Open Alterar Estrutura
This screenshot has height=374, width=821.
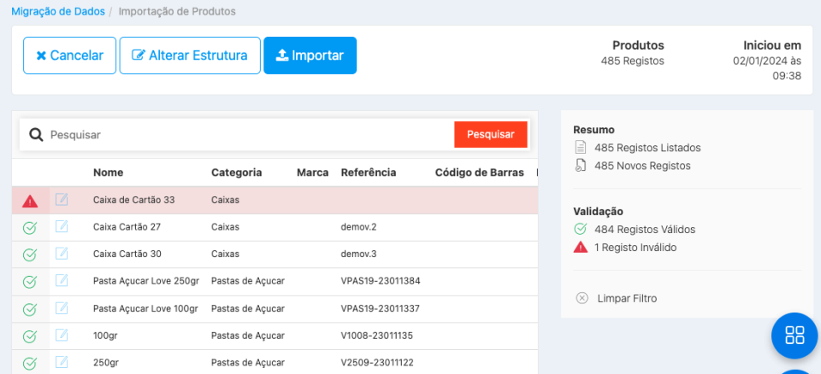[190, 56]
